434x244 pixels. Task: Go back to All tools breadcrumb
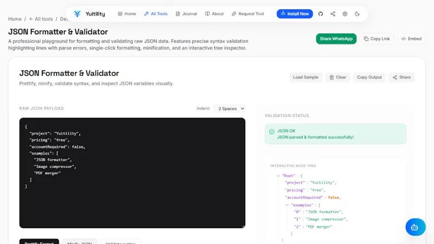(x=41, y=19)
